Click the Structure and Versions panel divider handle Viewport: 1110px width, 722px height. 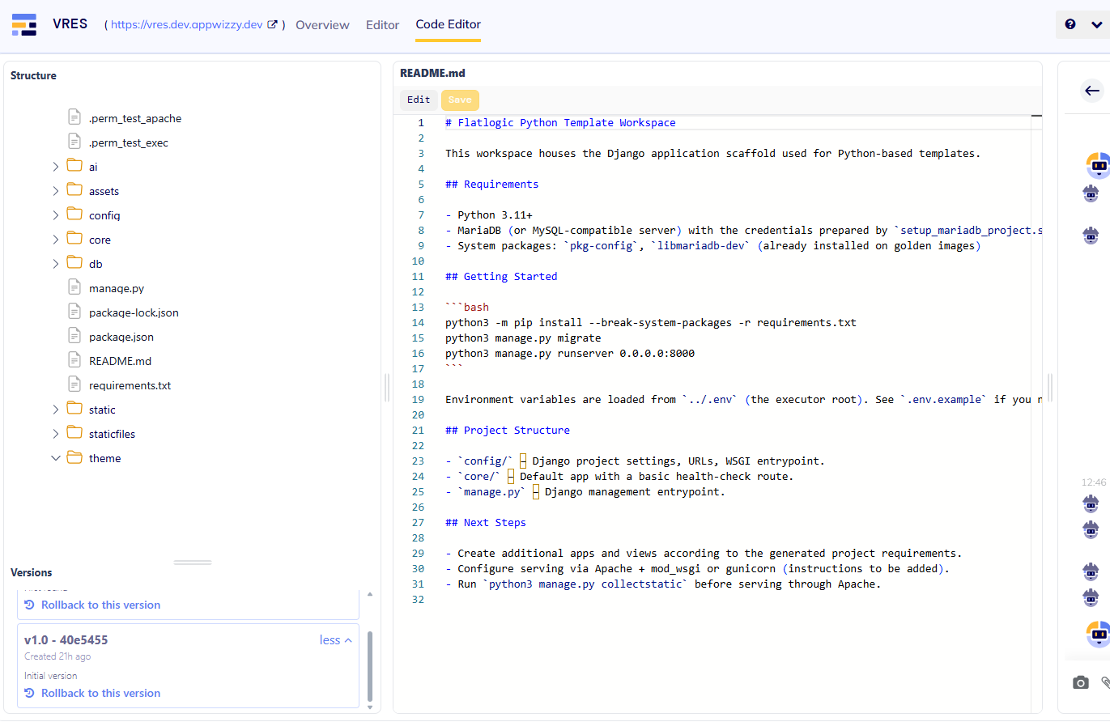click(193, 562)
